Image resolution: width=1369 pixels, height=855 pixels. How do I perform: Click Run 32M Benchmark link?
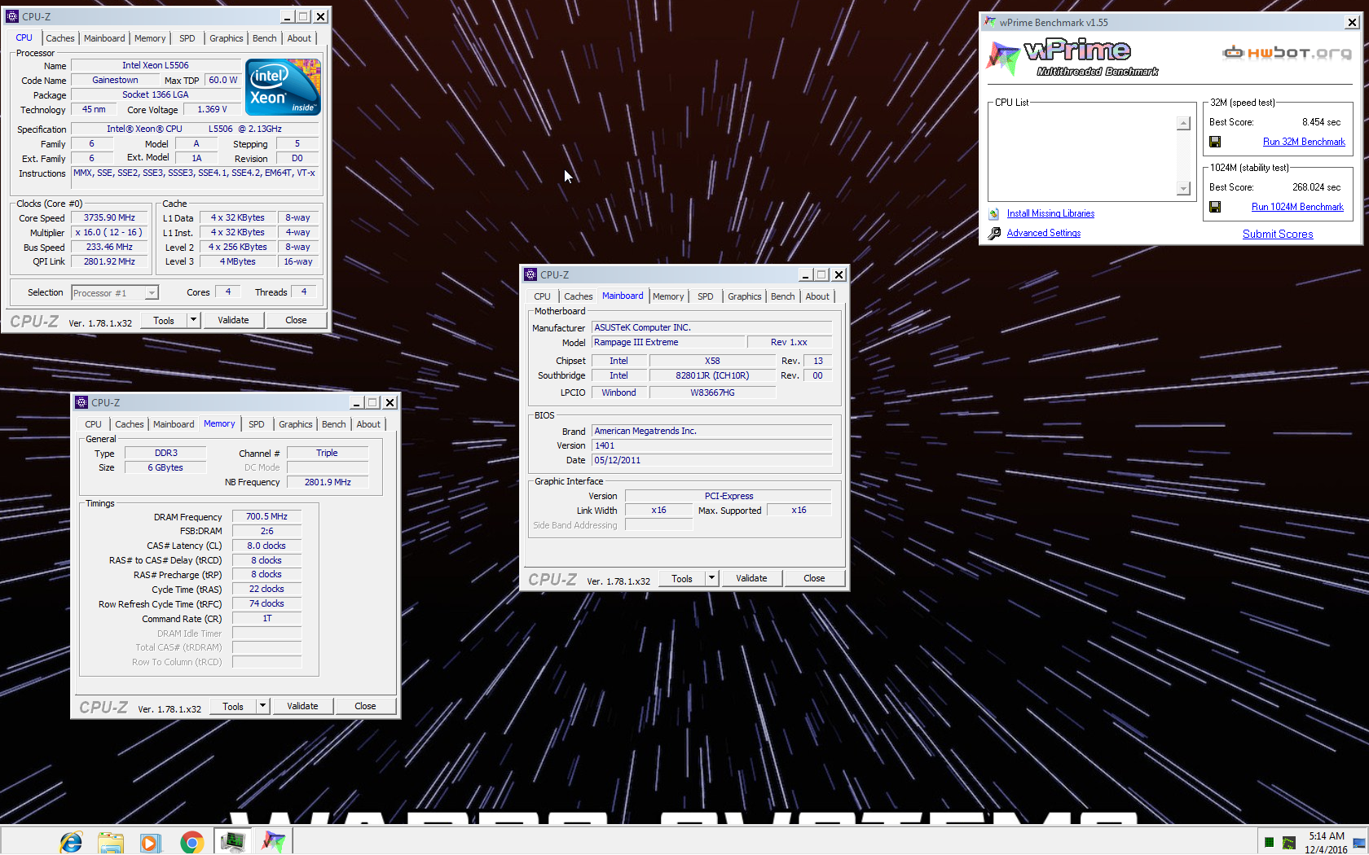[x=1304, y=142]
